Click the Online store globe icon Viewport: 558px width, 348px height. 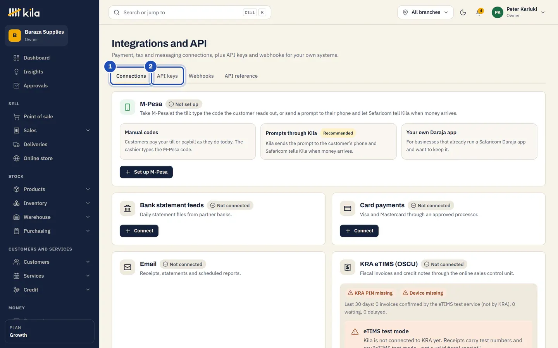pos(16,158)
